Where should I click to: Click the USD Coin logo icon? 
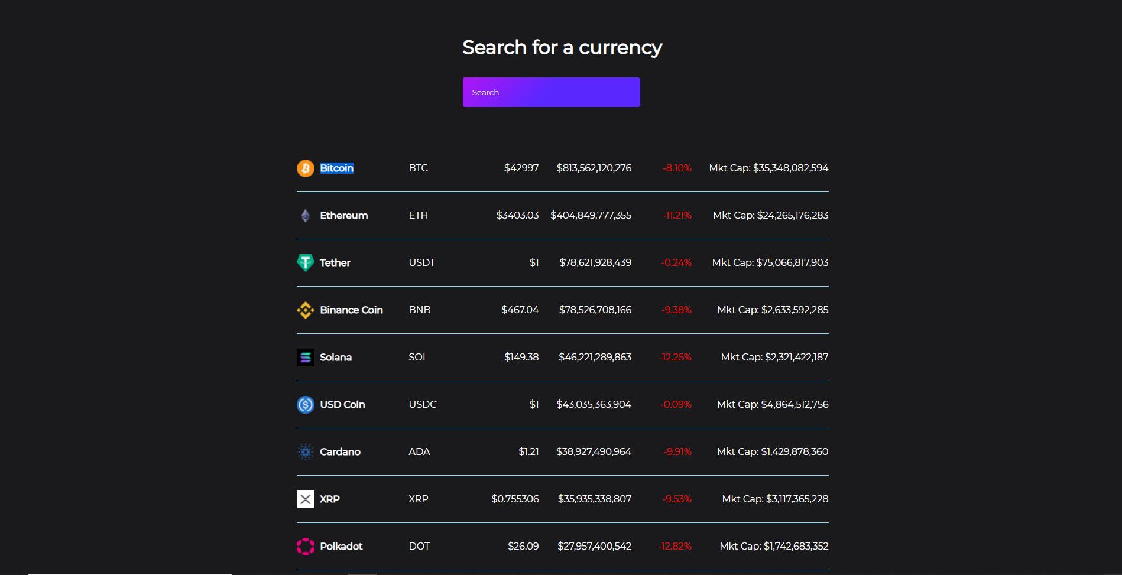click(x=305, y=405)
